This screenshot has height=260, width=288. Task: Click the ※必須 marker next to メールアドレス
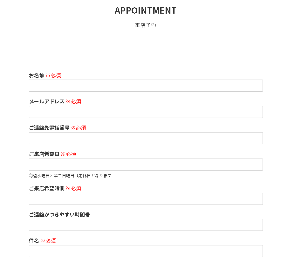click(74, 101)
